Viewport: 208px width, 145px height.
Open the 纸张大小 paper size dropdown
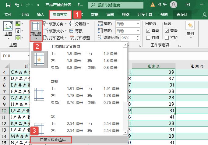point(55,31)
